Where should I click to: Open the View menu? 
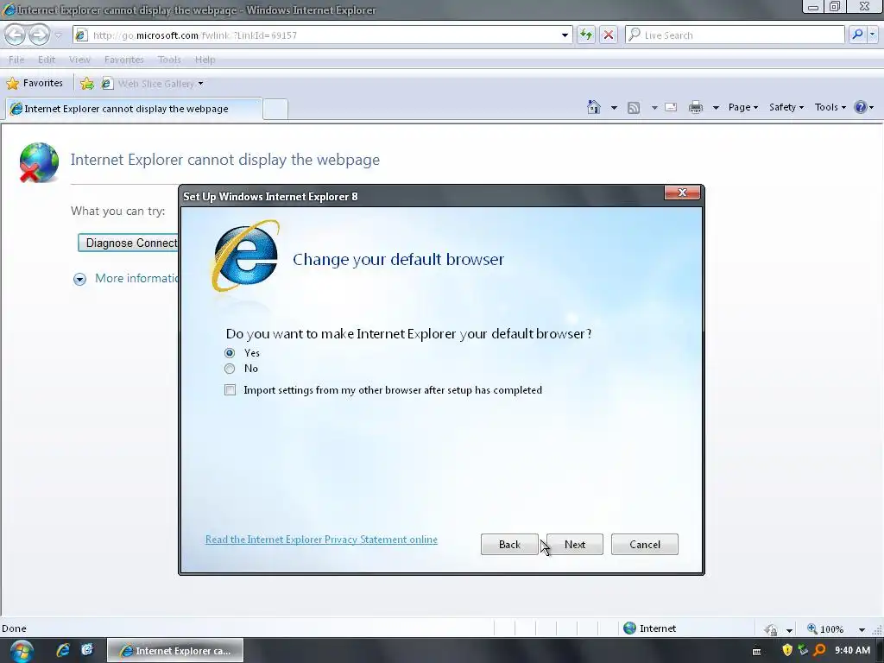(79, 60)
